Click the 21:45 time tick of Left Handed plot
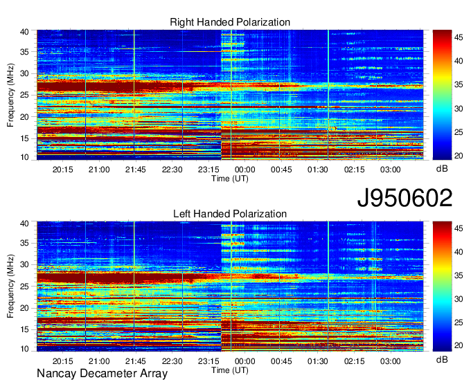 click(136, 361)
